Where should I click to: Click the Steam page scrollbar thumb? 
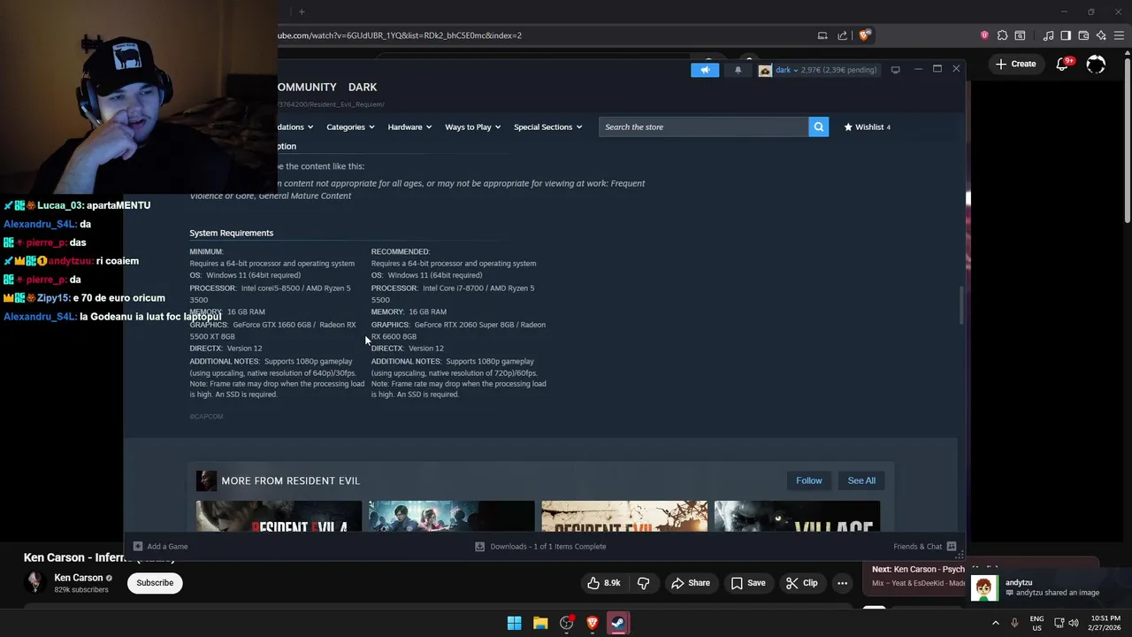[961, 306]
